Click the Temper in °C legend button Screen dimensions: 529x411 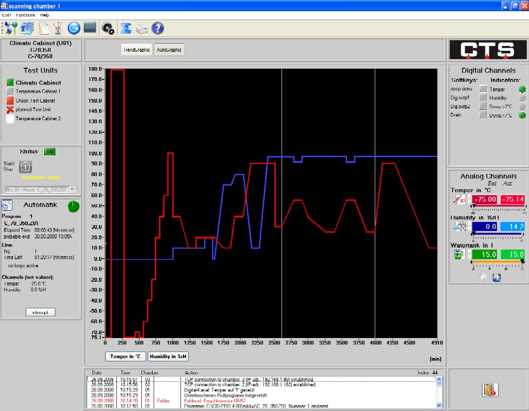click(x=125, y=357)
